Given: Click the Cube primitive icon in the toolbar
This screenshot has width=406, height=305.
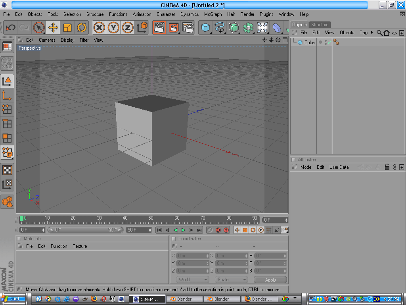Looking at the screenshot, I should [205, 27].
